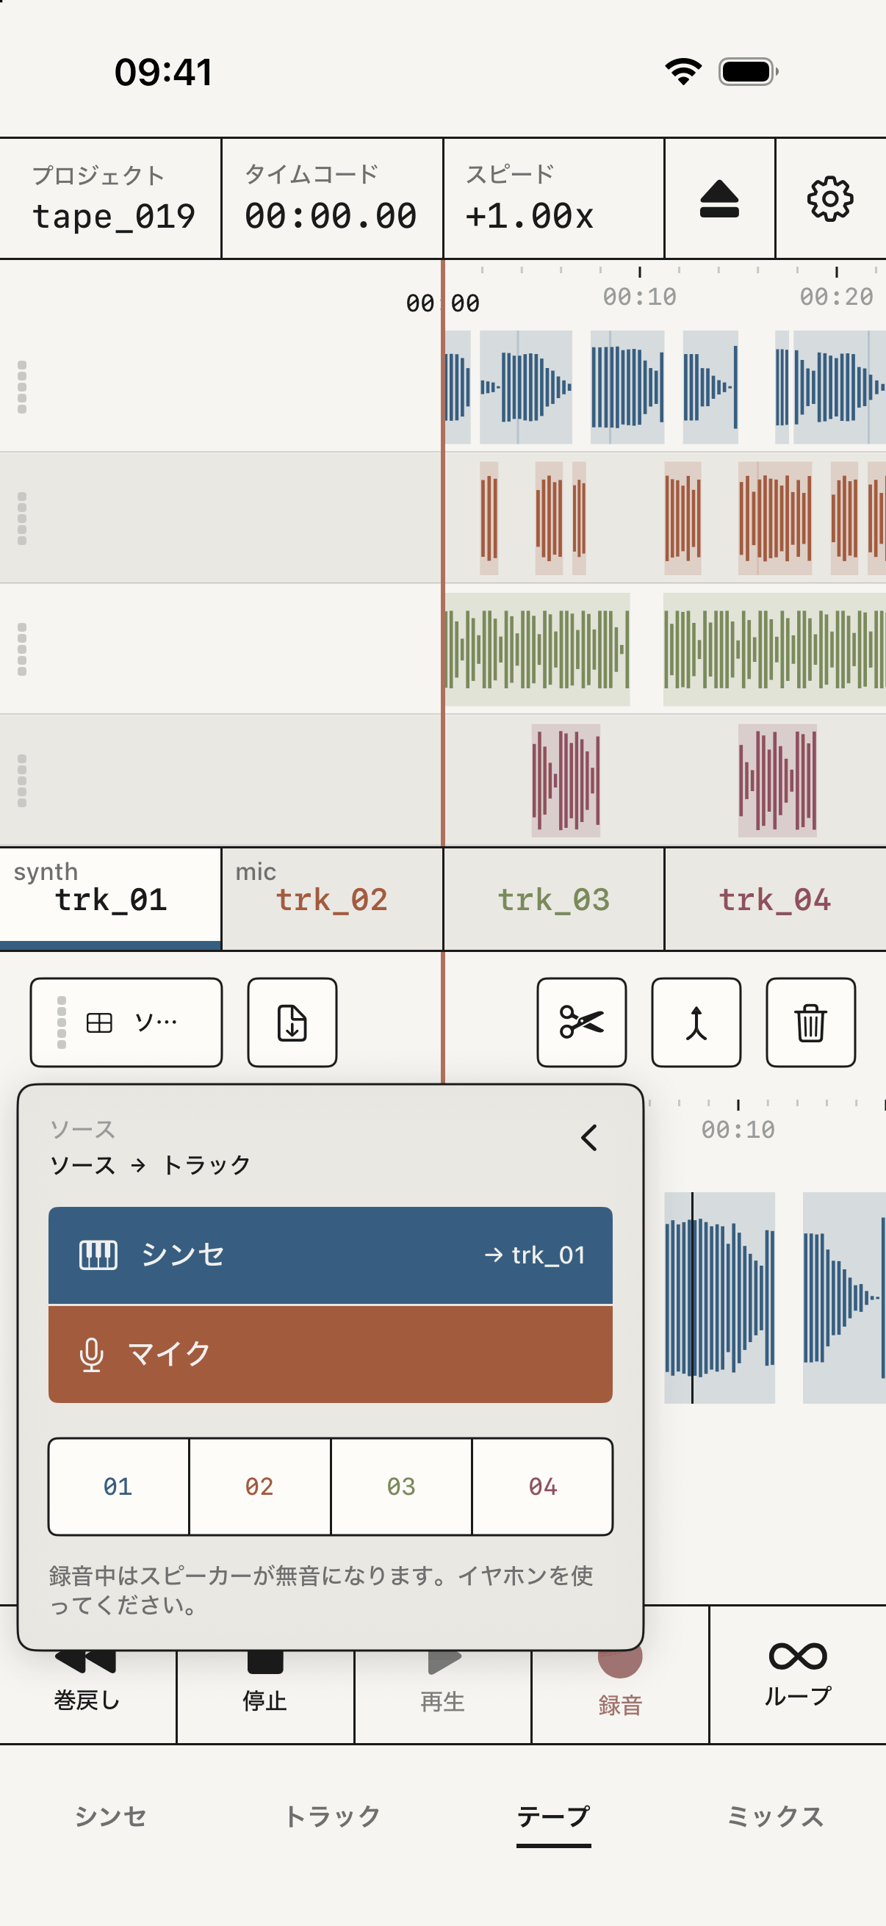Screen dimensions: 886x1926
Task: Route source to track 04
Action: pos(543,1487)
